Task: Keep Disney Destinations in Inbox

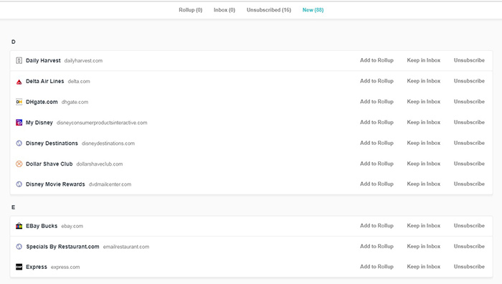Action: [424, 143]
